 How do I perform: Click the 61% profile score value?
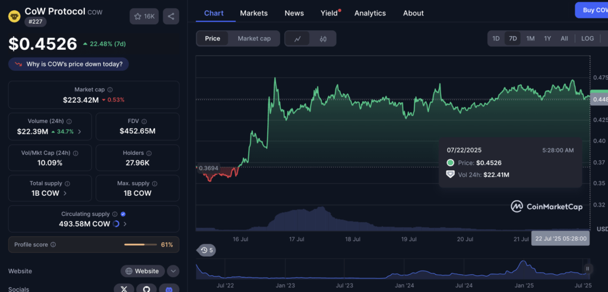pyautogui.click(x=167, y=245)
